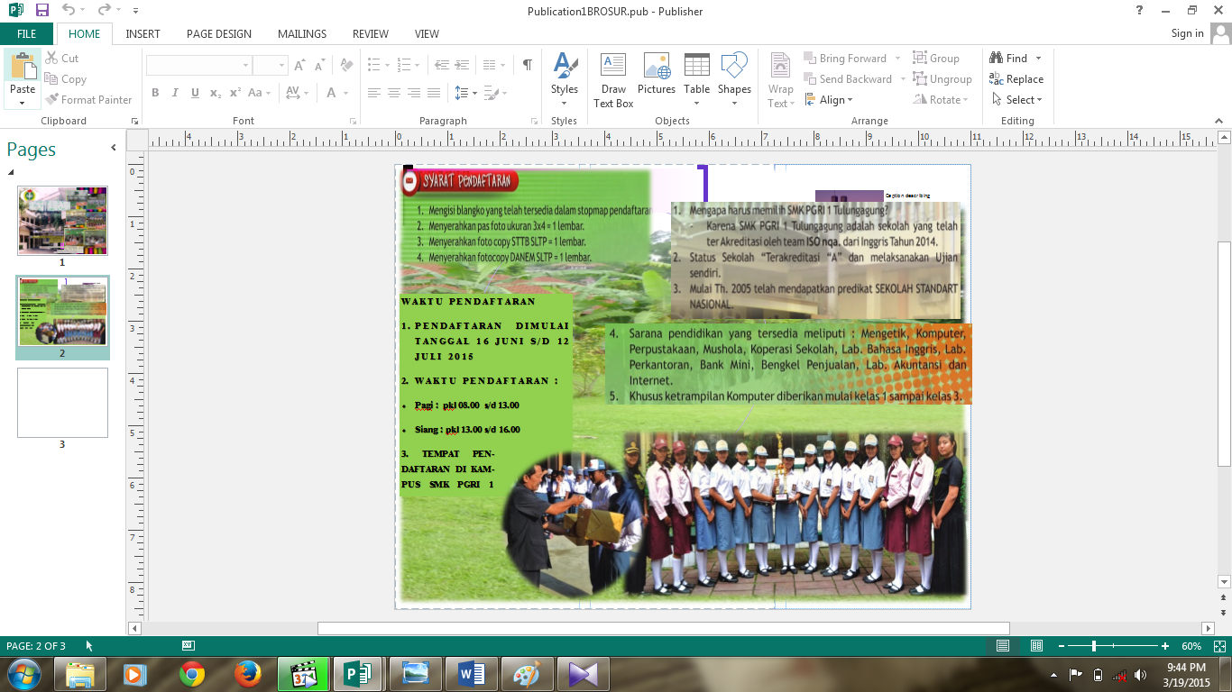Open the Shapes gallery

pyautogui.click(x=734, y=79)
